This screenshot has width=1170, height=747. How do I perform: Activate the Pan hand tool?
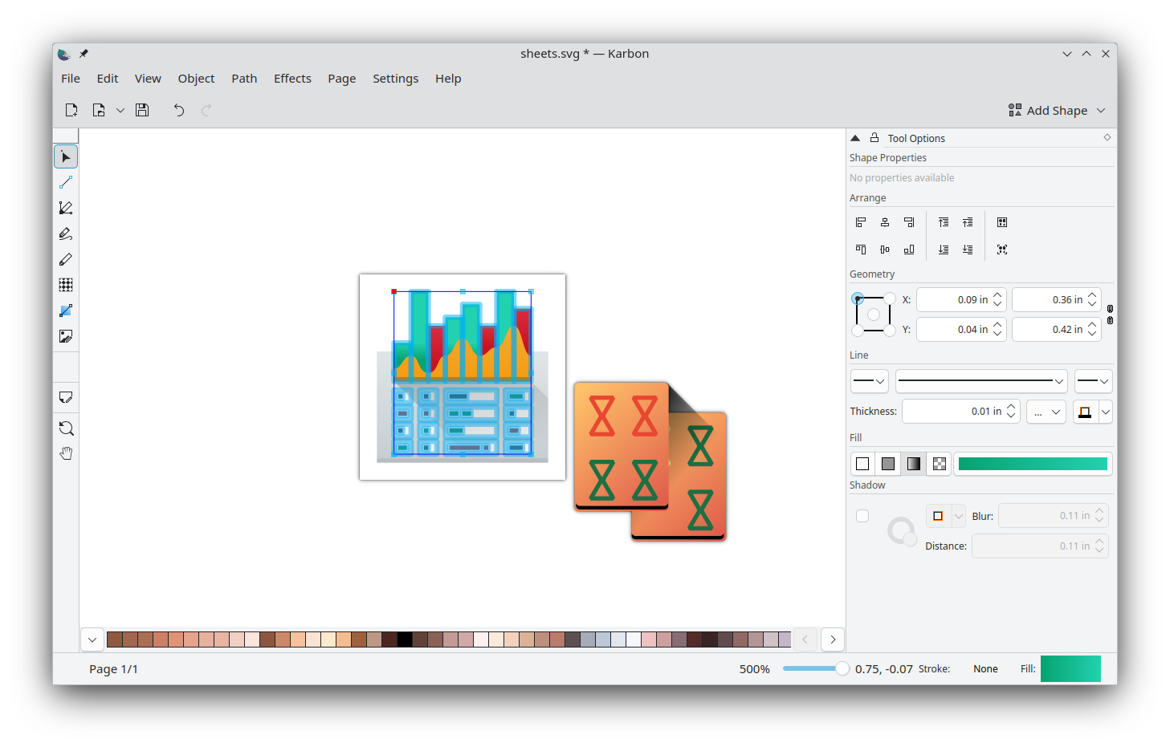(x=66, y=454)
